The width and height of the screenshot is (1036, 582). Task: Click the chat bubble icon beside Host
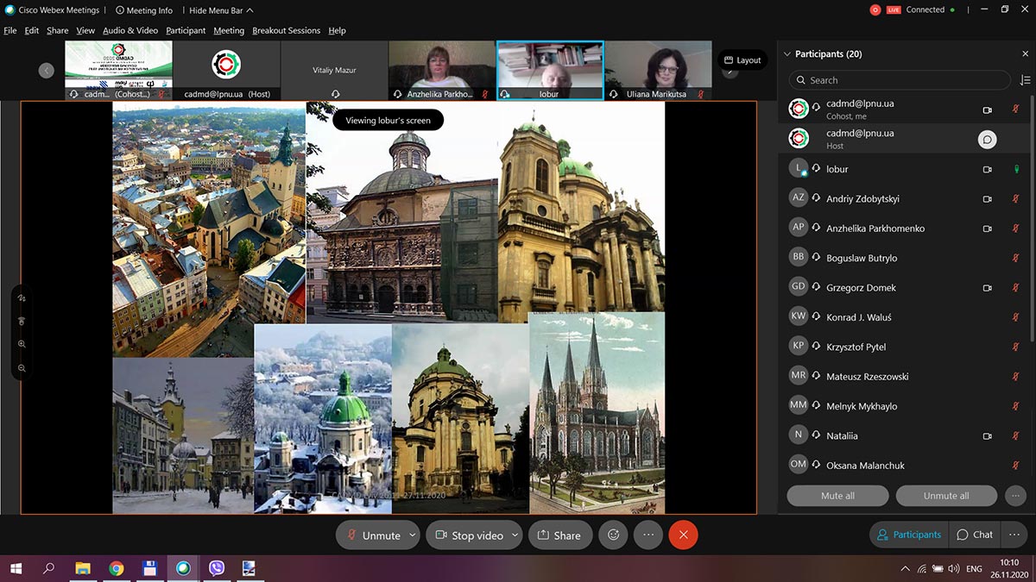(x=987, y=140)
